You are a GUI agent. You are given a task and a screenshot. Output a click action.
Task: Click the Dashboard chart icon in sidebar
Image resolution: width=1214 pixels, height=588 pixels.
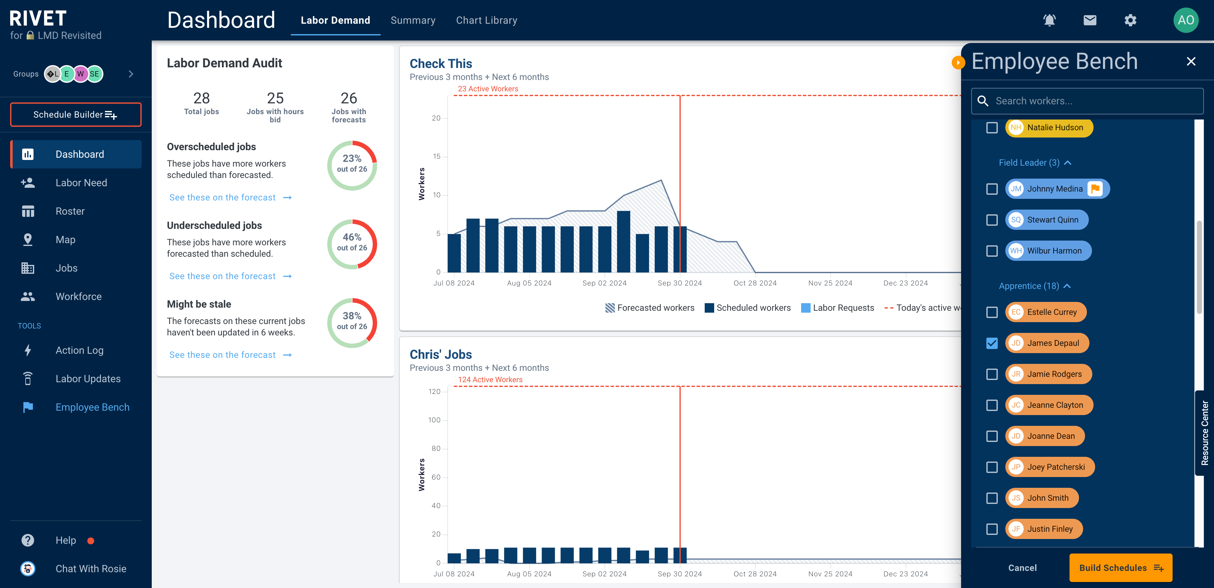point(28,154)
